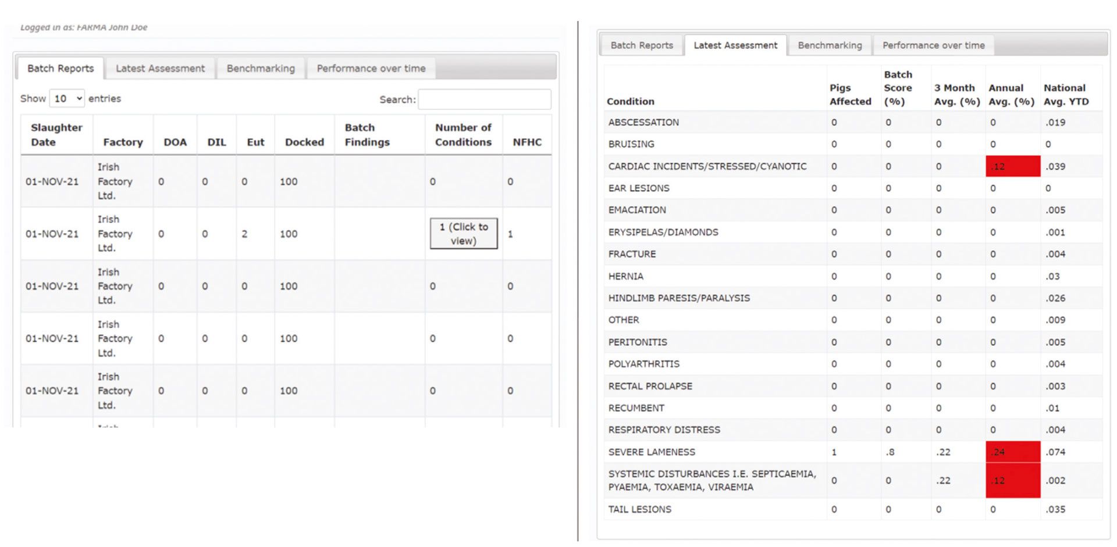The width and height of the screenshot is (1117, 547).
Task: Select the RECUMBENT condition row
Action: (853, 408)
